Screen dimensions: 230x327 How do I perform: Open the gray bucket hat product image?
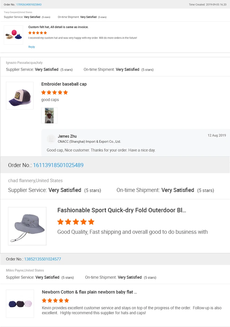click(27, 226)
